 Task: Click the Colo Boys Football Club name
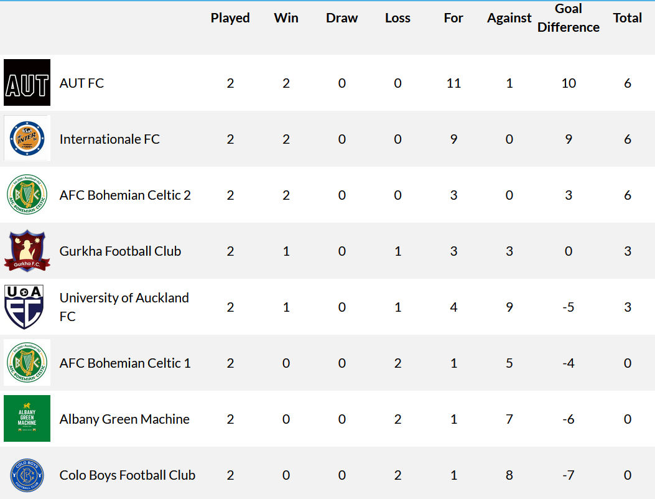click(128, 475)
